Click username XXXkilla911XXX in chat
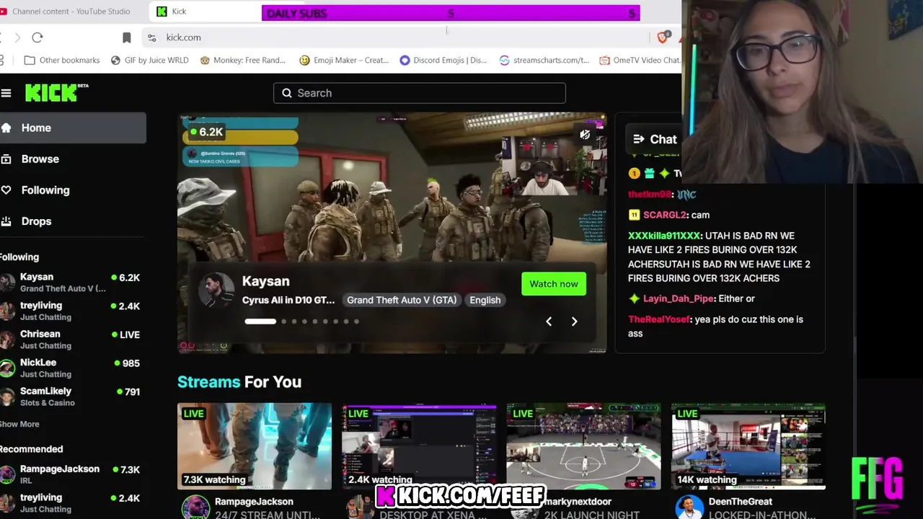923x519 pixels. (664, 236)
